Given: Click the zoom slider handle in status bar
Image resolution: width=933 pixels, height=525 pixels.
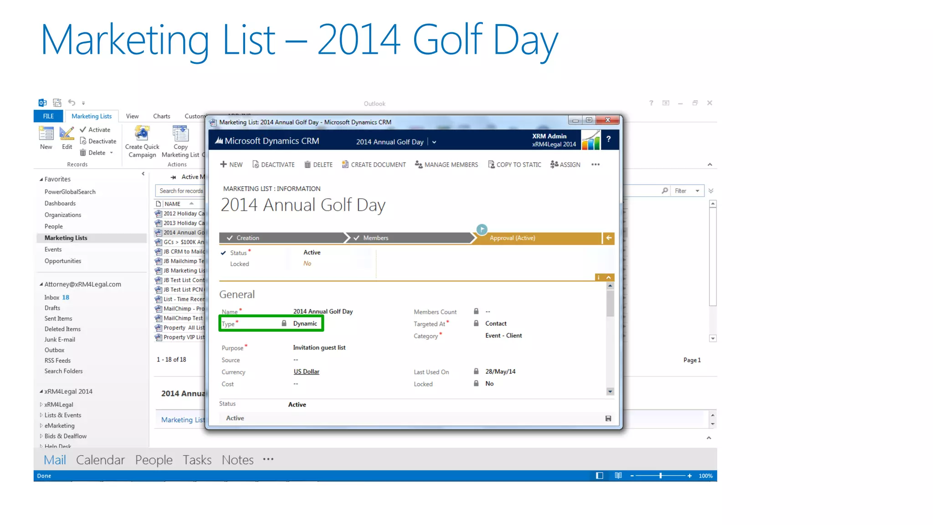Looking at the screenshot, I should [661, 476].
